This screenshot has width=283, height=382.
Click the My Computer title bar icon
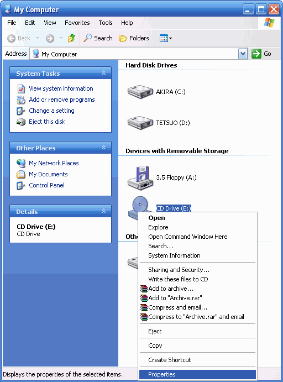click(8, 9)
